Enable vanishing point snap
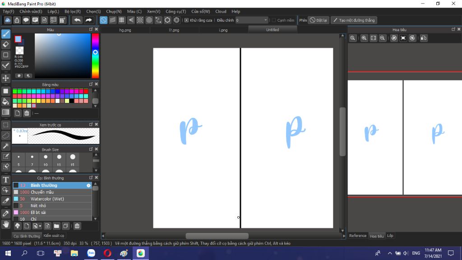462x260 pixels. coord(131,20)
